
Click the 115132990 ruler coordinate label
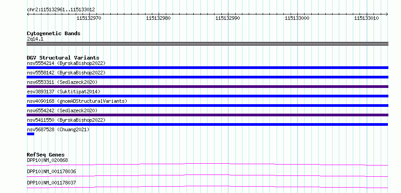click(x=228, y=18)
